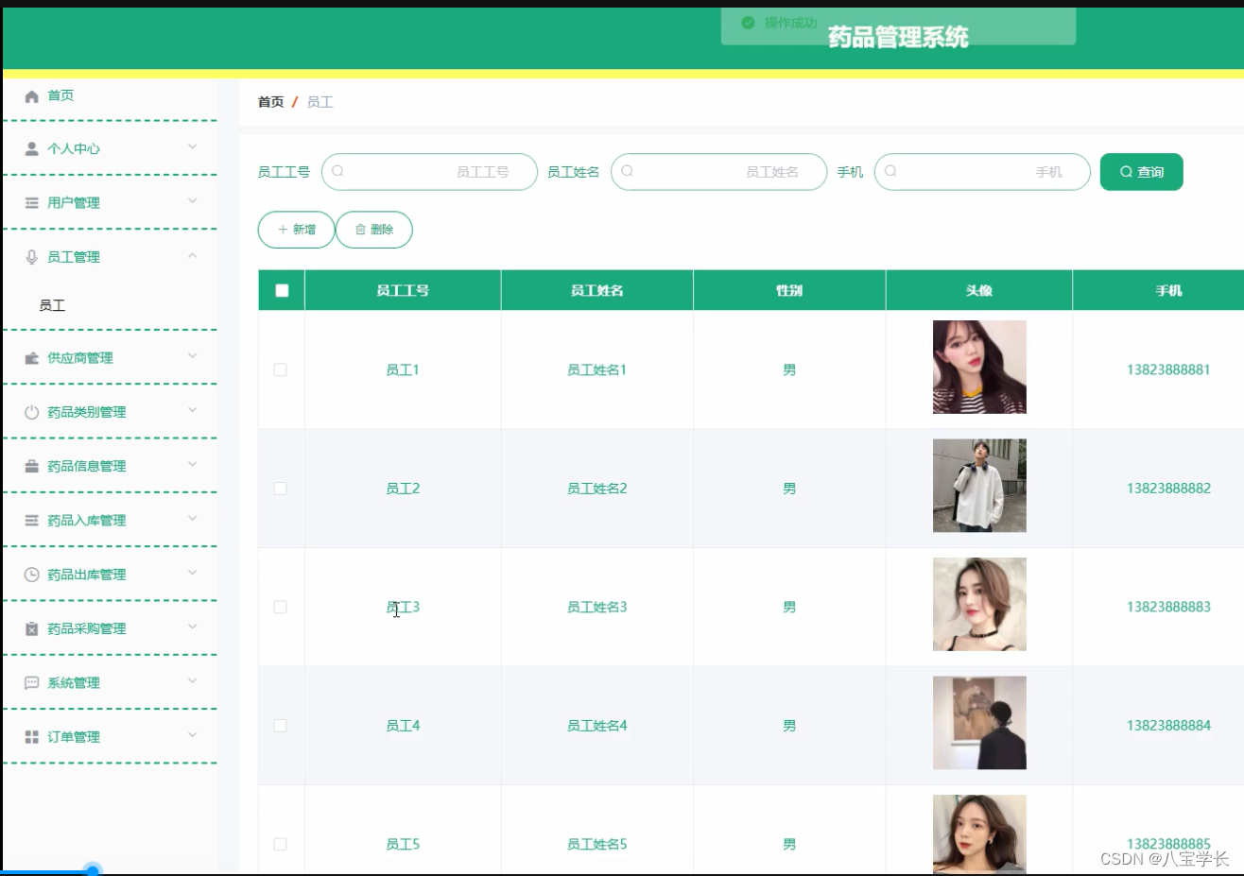The image size is (1244, 876).
Task: Click the 员工管理 microphone icon
Action: (x=32, y=256)
